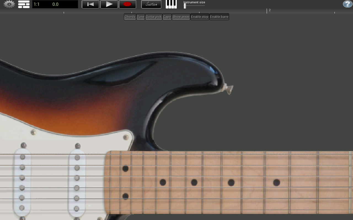Screen dimensions: 353x220
Task: Open the multitrack view
Action: (x=23, y=4)
